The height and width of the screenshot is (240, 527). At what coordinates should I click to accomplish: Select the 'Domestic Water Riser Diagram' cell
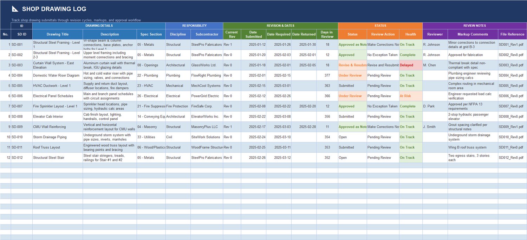pos(58,75)
